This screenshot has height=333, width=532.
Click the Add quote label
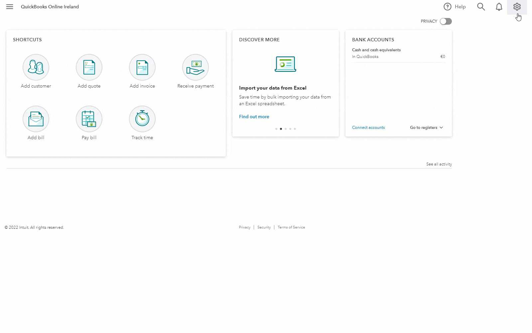tap(89, 86)
